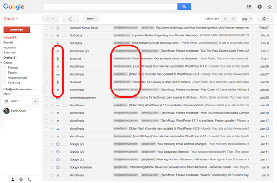This screenshot has height=183, width=277.
Task: Star the GoDaddy Feb 9 email
Action: tap(52, 35)
